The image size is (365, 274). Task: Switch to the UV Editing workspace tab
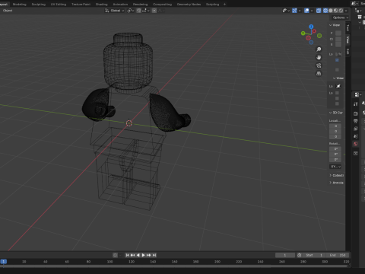(59, 4)
